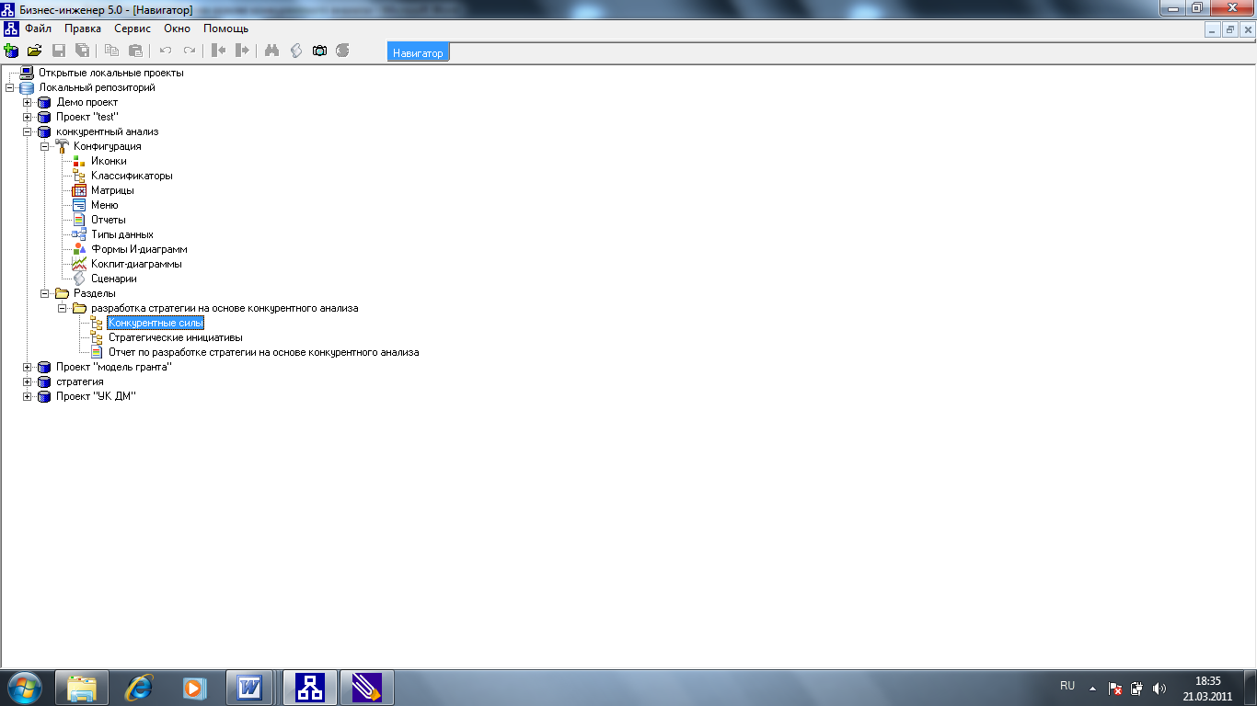Click the Типы данных node icon
The width and height of the screenshot is (1257, 706).
click(79, 234)
